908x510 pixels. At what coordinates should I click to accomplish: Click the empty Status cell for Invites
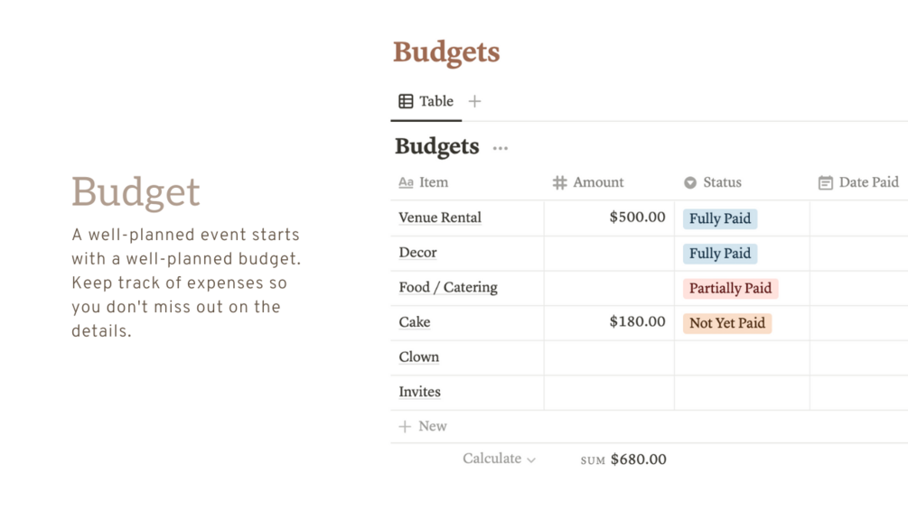pos(741,392)
